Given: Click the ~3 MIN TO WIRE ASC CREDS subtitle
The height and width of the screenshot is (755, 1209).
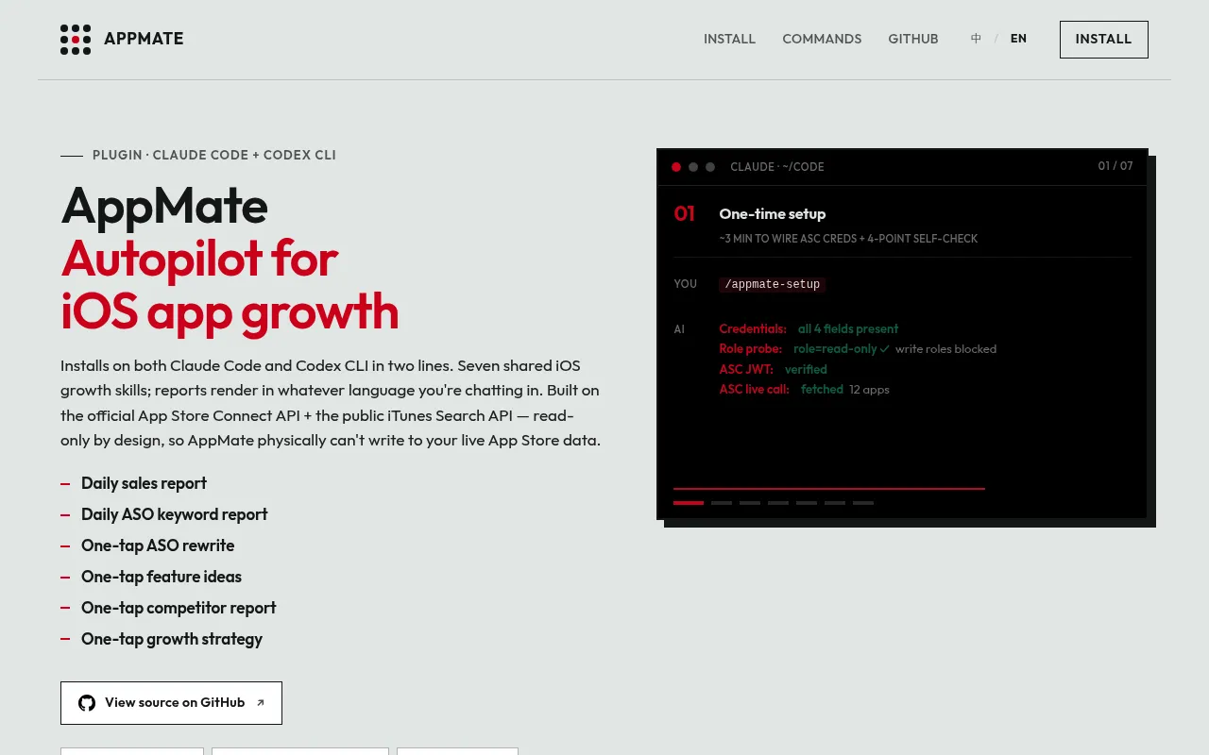Looking at the screenshot, I should (848, 239).
